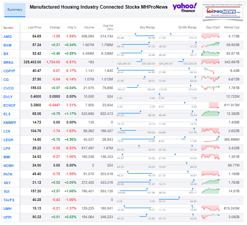Open UFPI ticker symbol link
247x225 pixels.
[7, 217]
